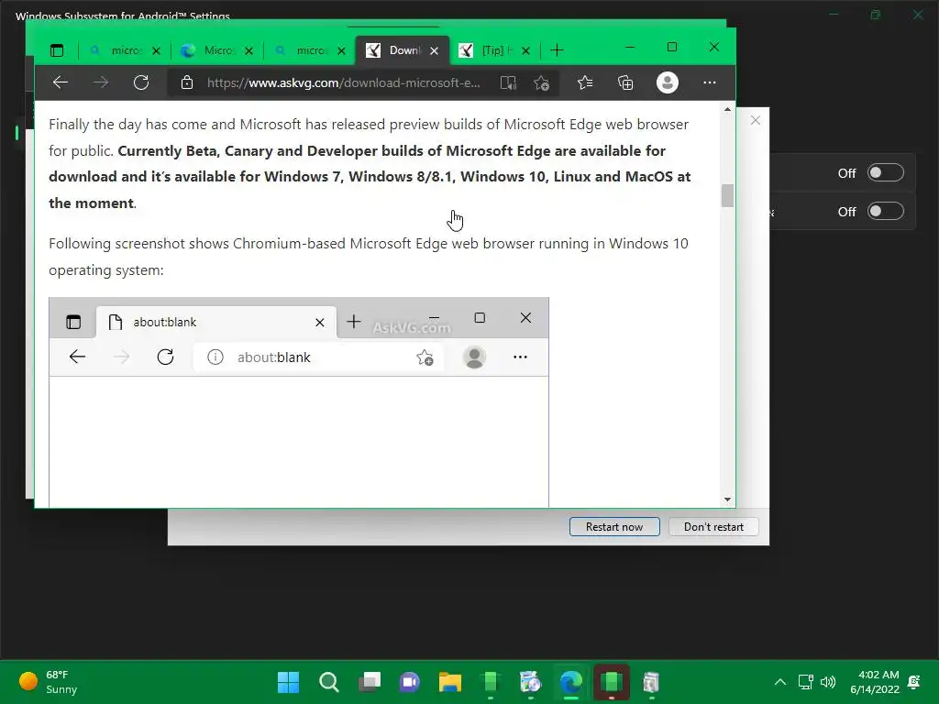Open the vertical tabs menu icon

[x=57, y=50]
